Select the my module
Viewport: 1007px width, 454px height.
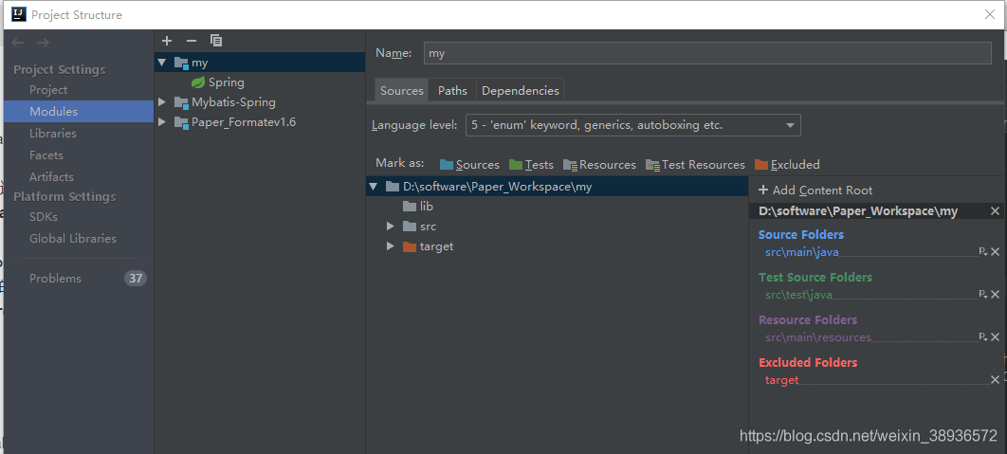[260, 63]
